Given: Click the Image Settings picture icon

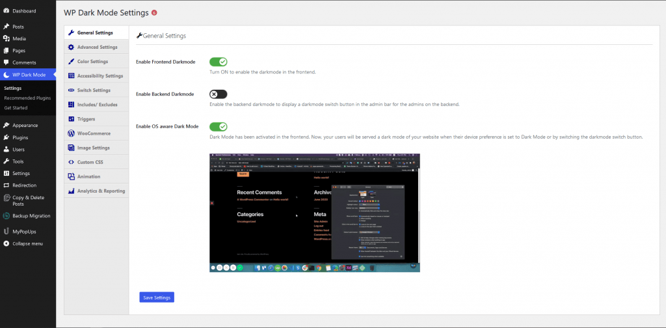Looking at the screenshot, I should 71,148.
